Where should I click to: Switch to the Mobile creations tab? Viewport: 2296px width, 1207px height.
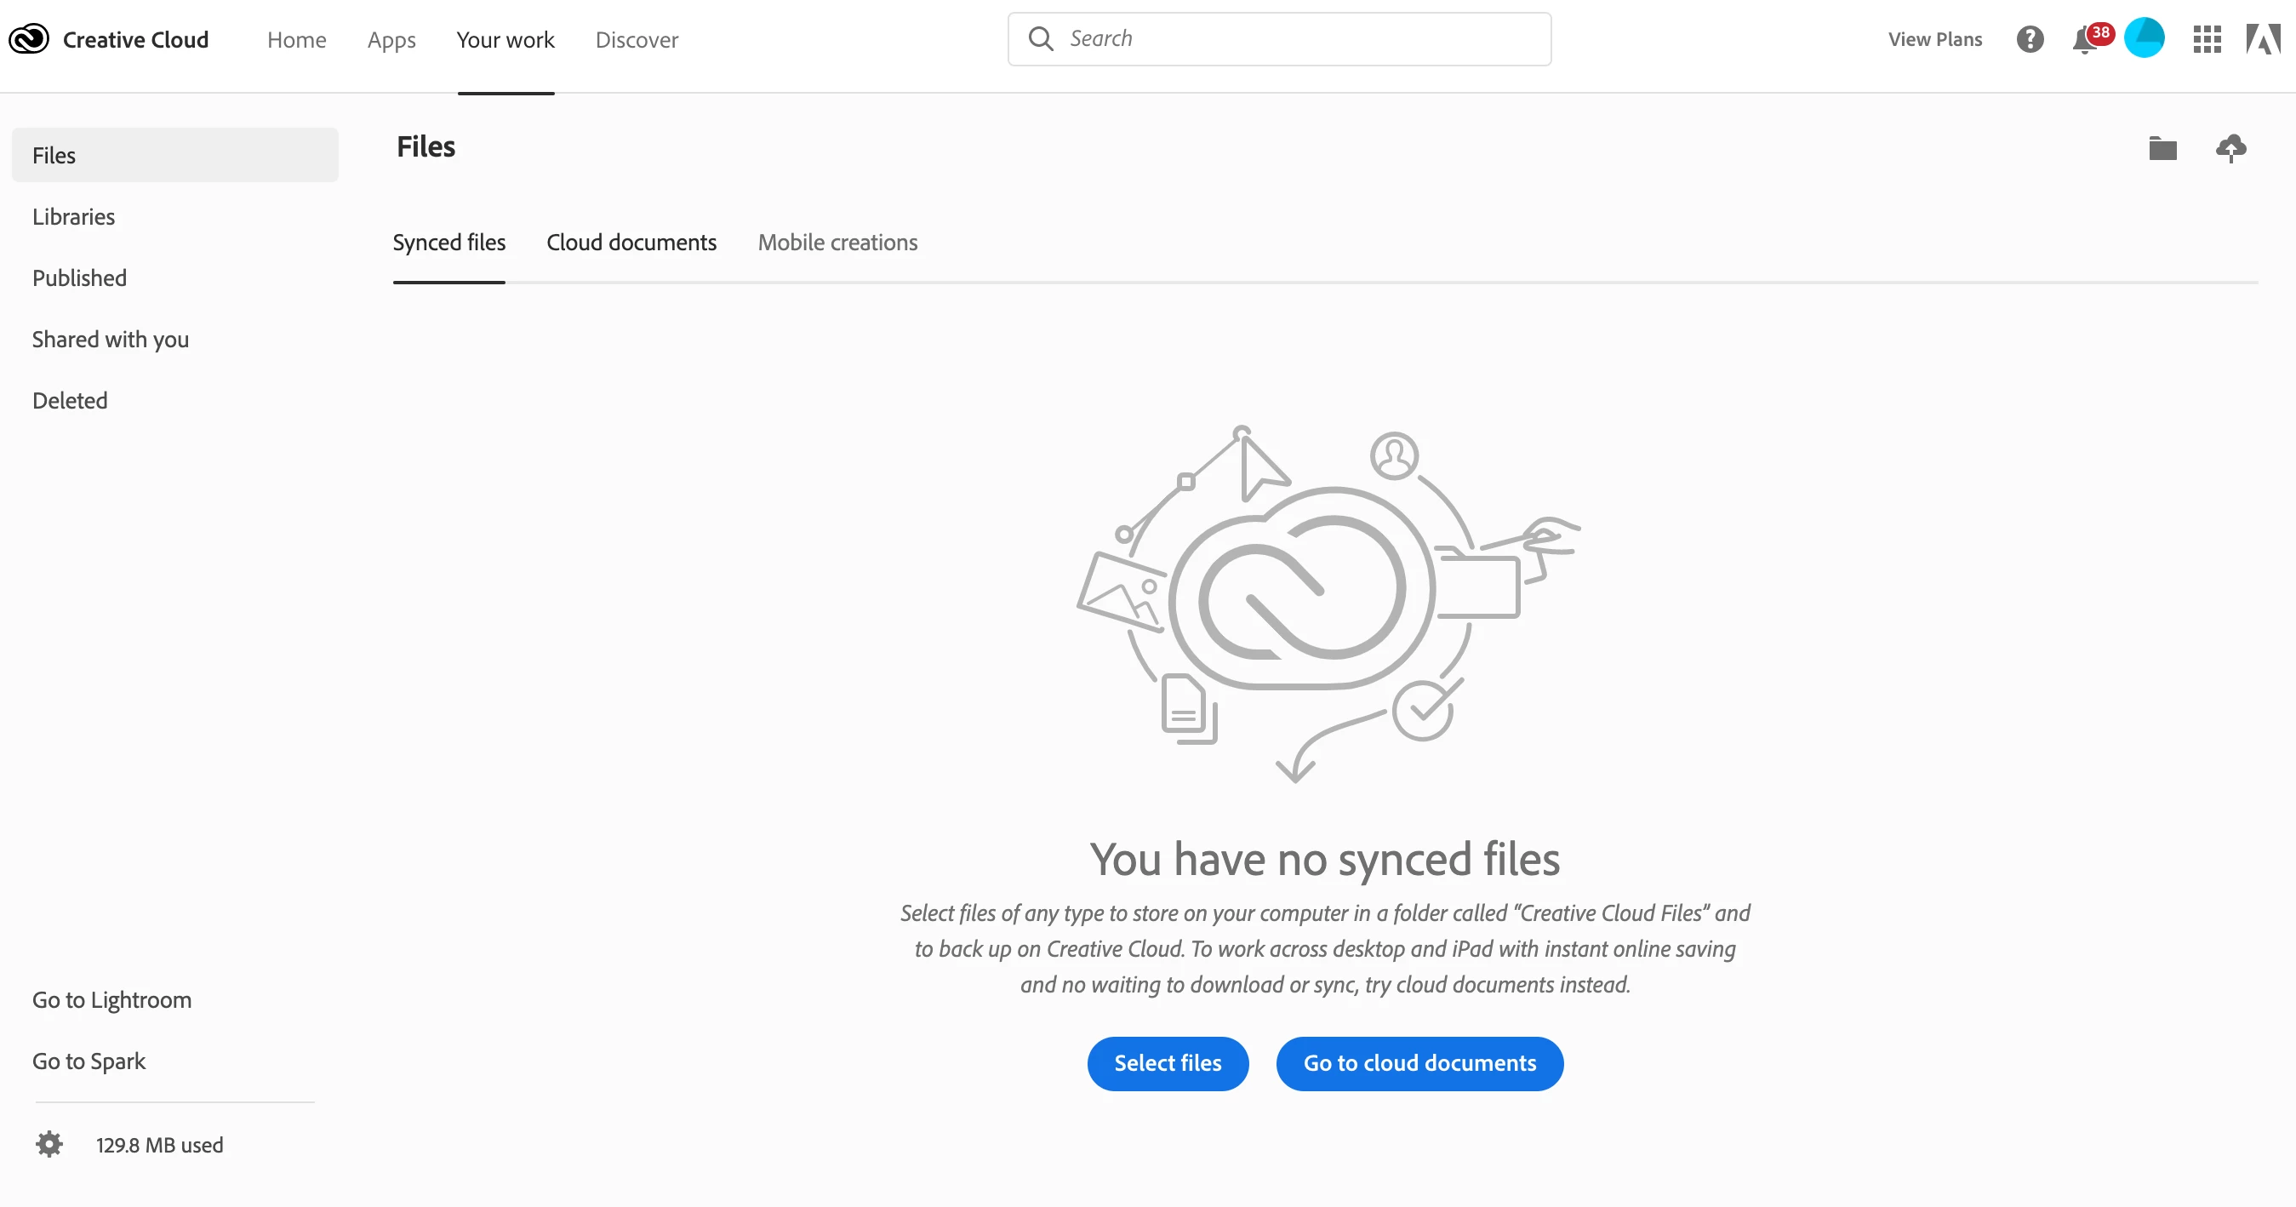tap(837, 243)
